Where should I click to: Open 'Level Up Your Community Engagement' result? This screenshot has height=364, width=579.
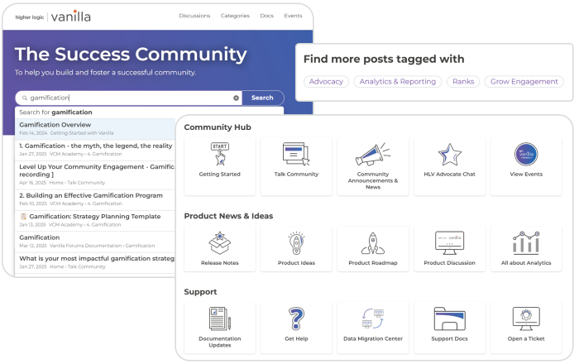click(95, 175)
